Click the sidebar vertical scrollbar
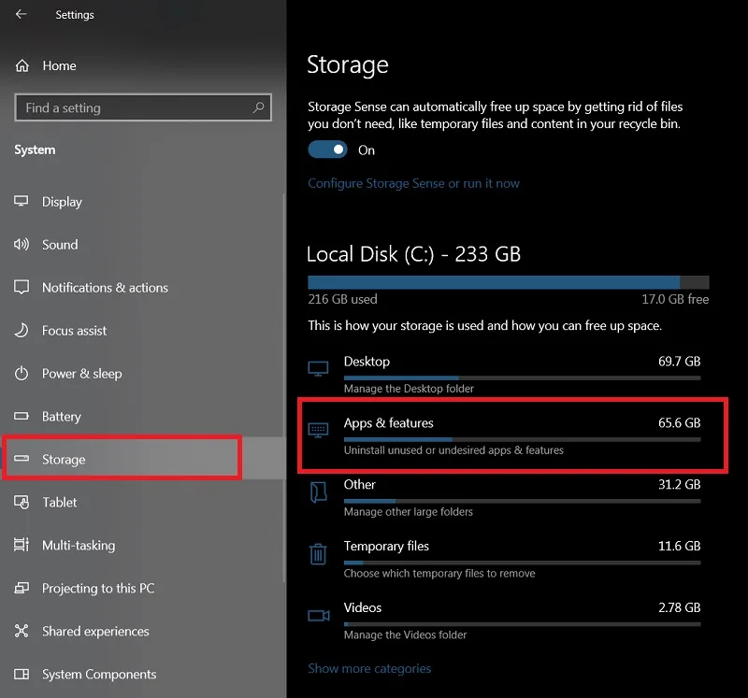 pyautogui.click(x=284, y=387)
